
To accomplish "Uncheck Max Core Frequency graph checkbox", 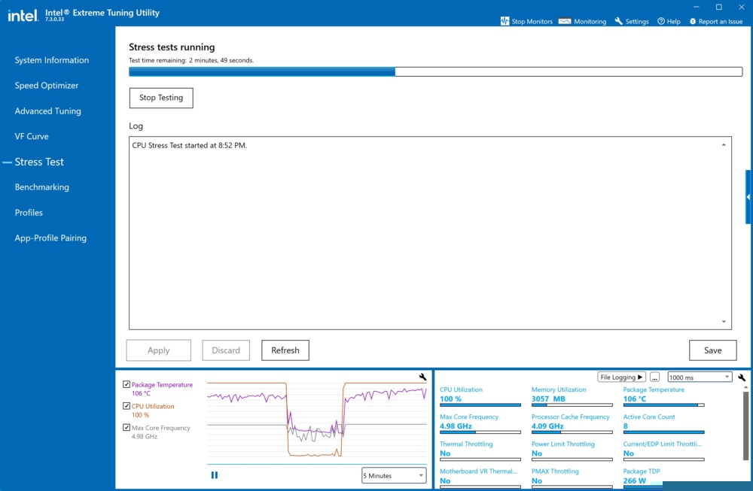I will 127,427.
